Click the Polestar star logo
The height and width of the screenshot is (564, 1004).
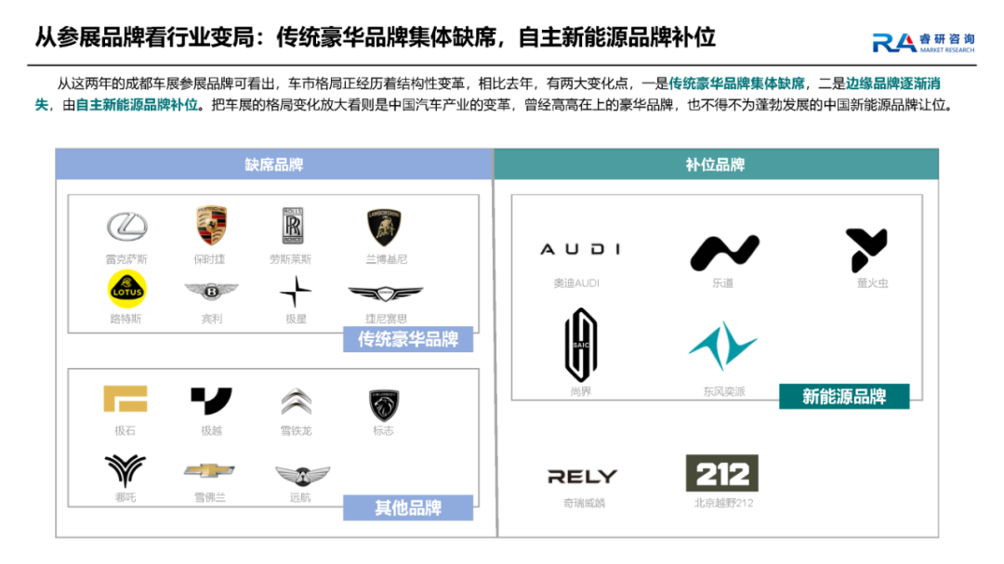tap(296, 292)
